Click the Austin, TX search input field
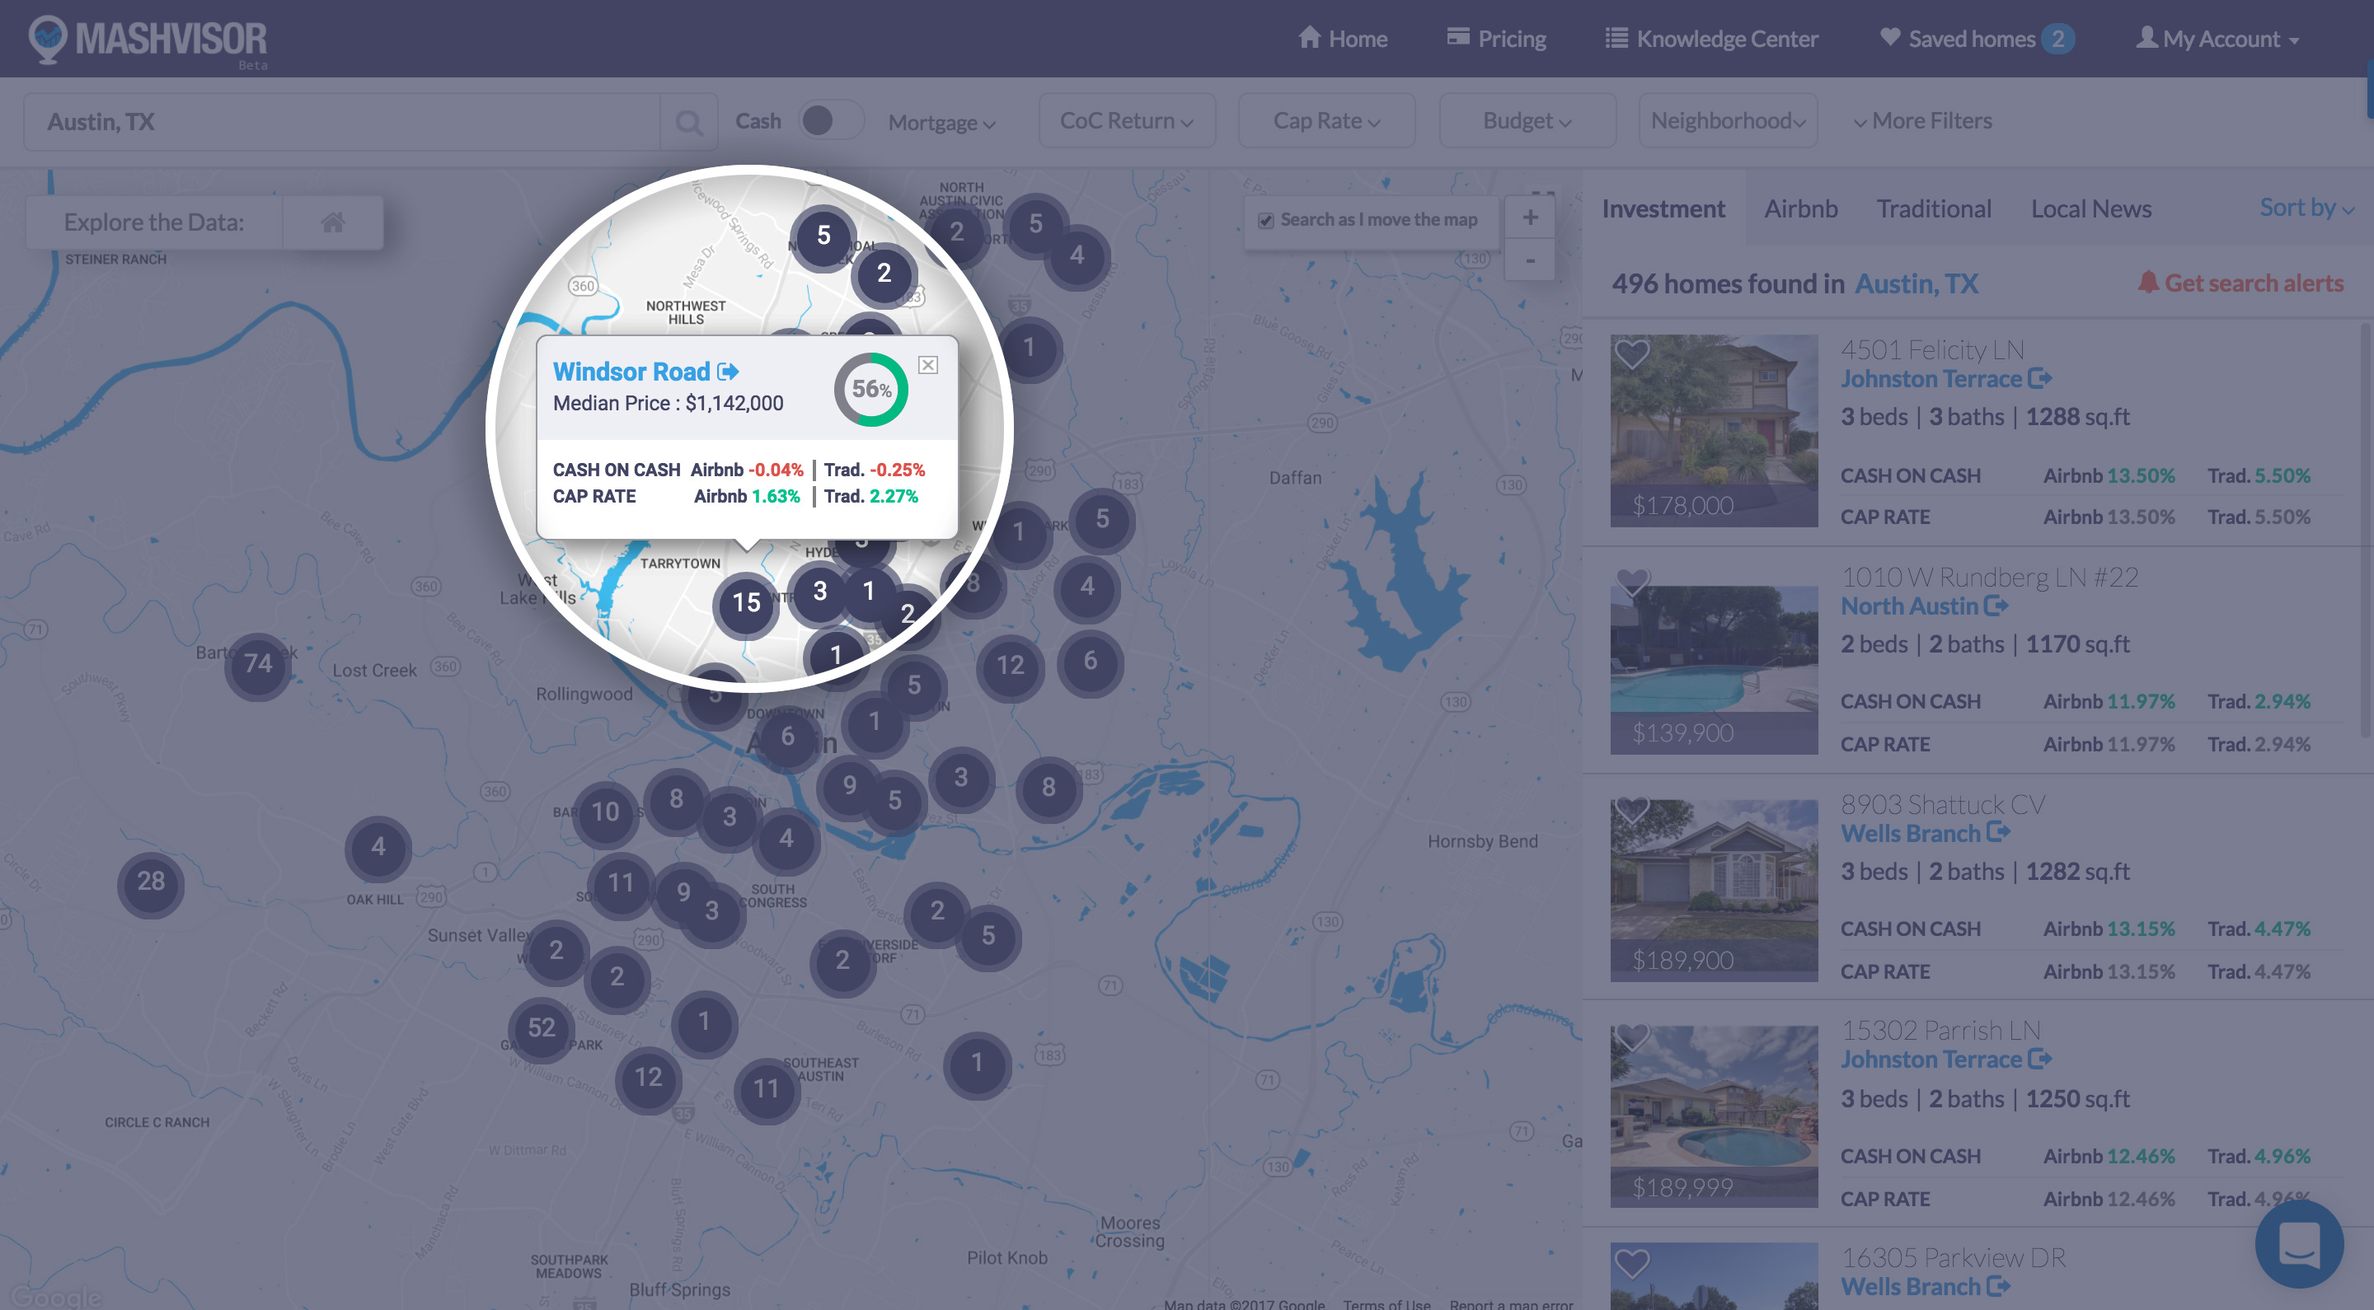 pyautogui.click(x=341, y=122)
